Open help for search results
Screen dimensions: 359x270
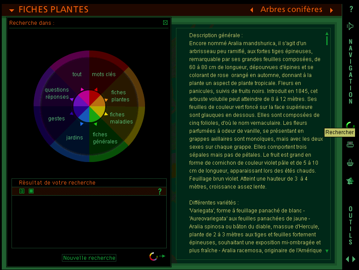pyautogui.click(x=160, y=191)
